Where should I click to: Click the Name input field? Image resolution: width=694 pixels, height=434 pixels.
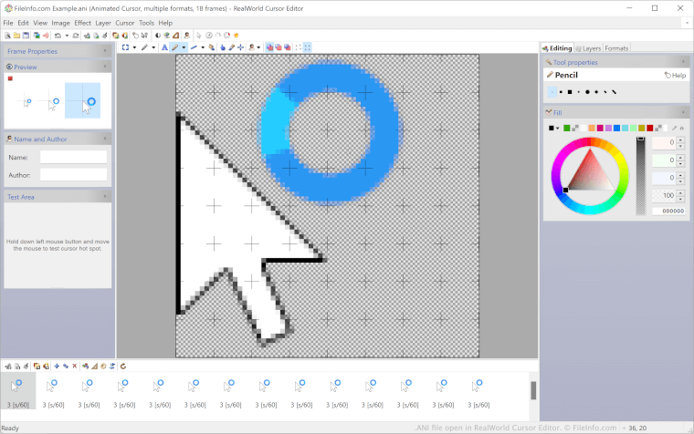point(73,158)
